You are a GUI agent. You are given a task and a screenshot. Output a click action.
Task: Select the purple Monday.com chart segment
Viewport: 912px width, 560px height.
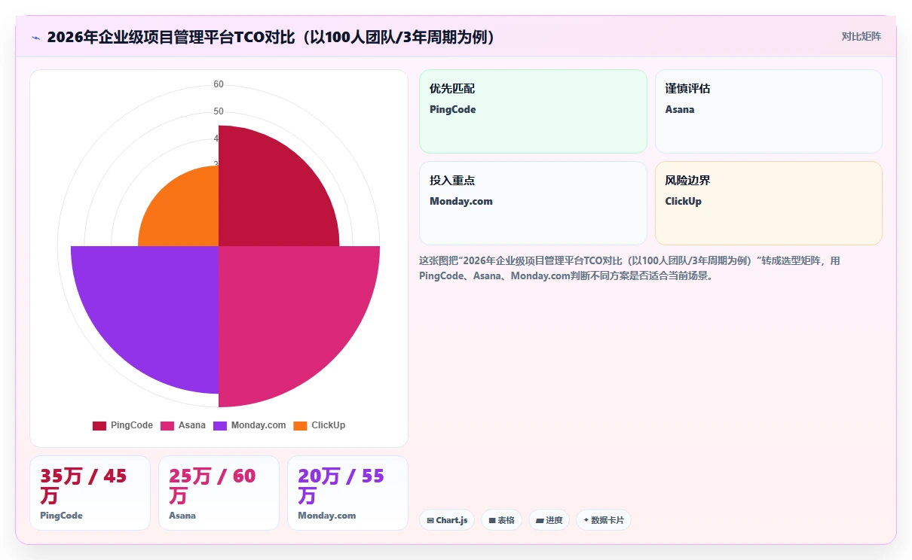(x=158, y=309)
